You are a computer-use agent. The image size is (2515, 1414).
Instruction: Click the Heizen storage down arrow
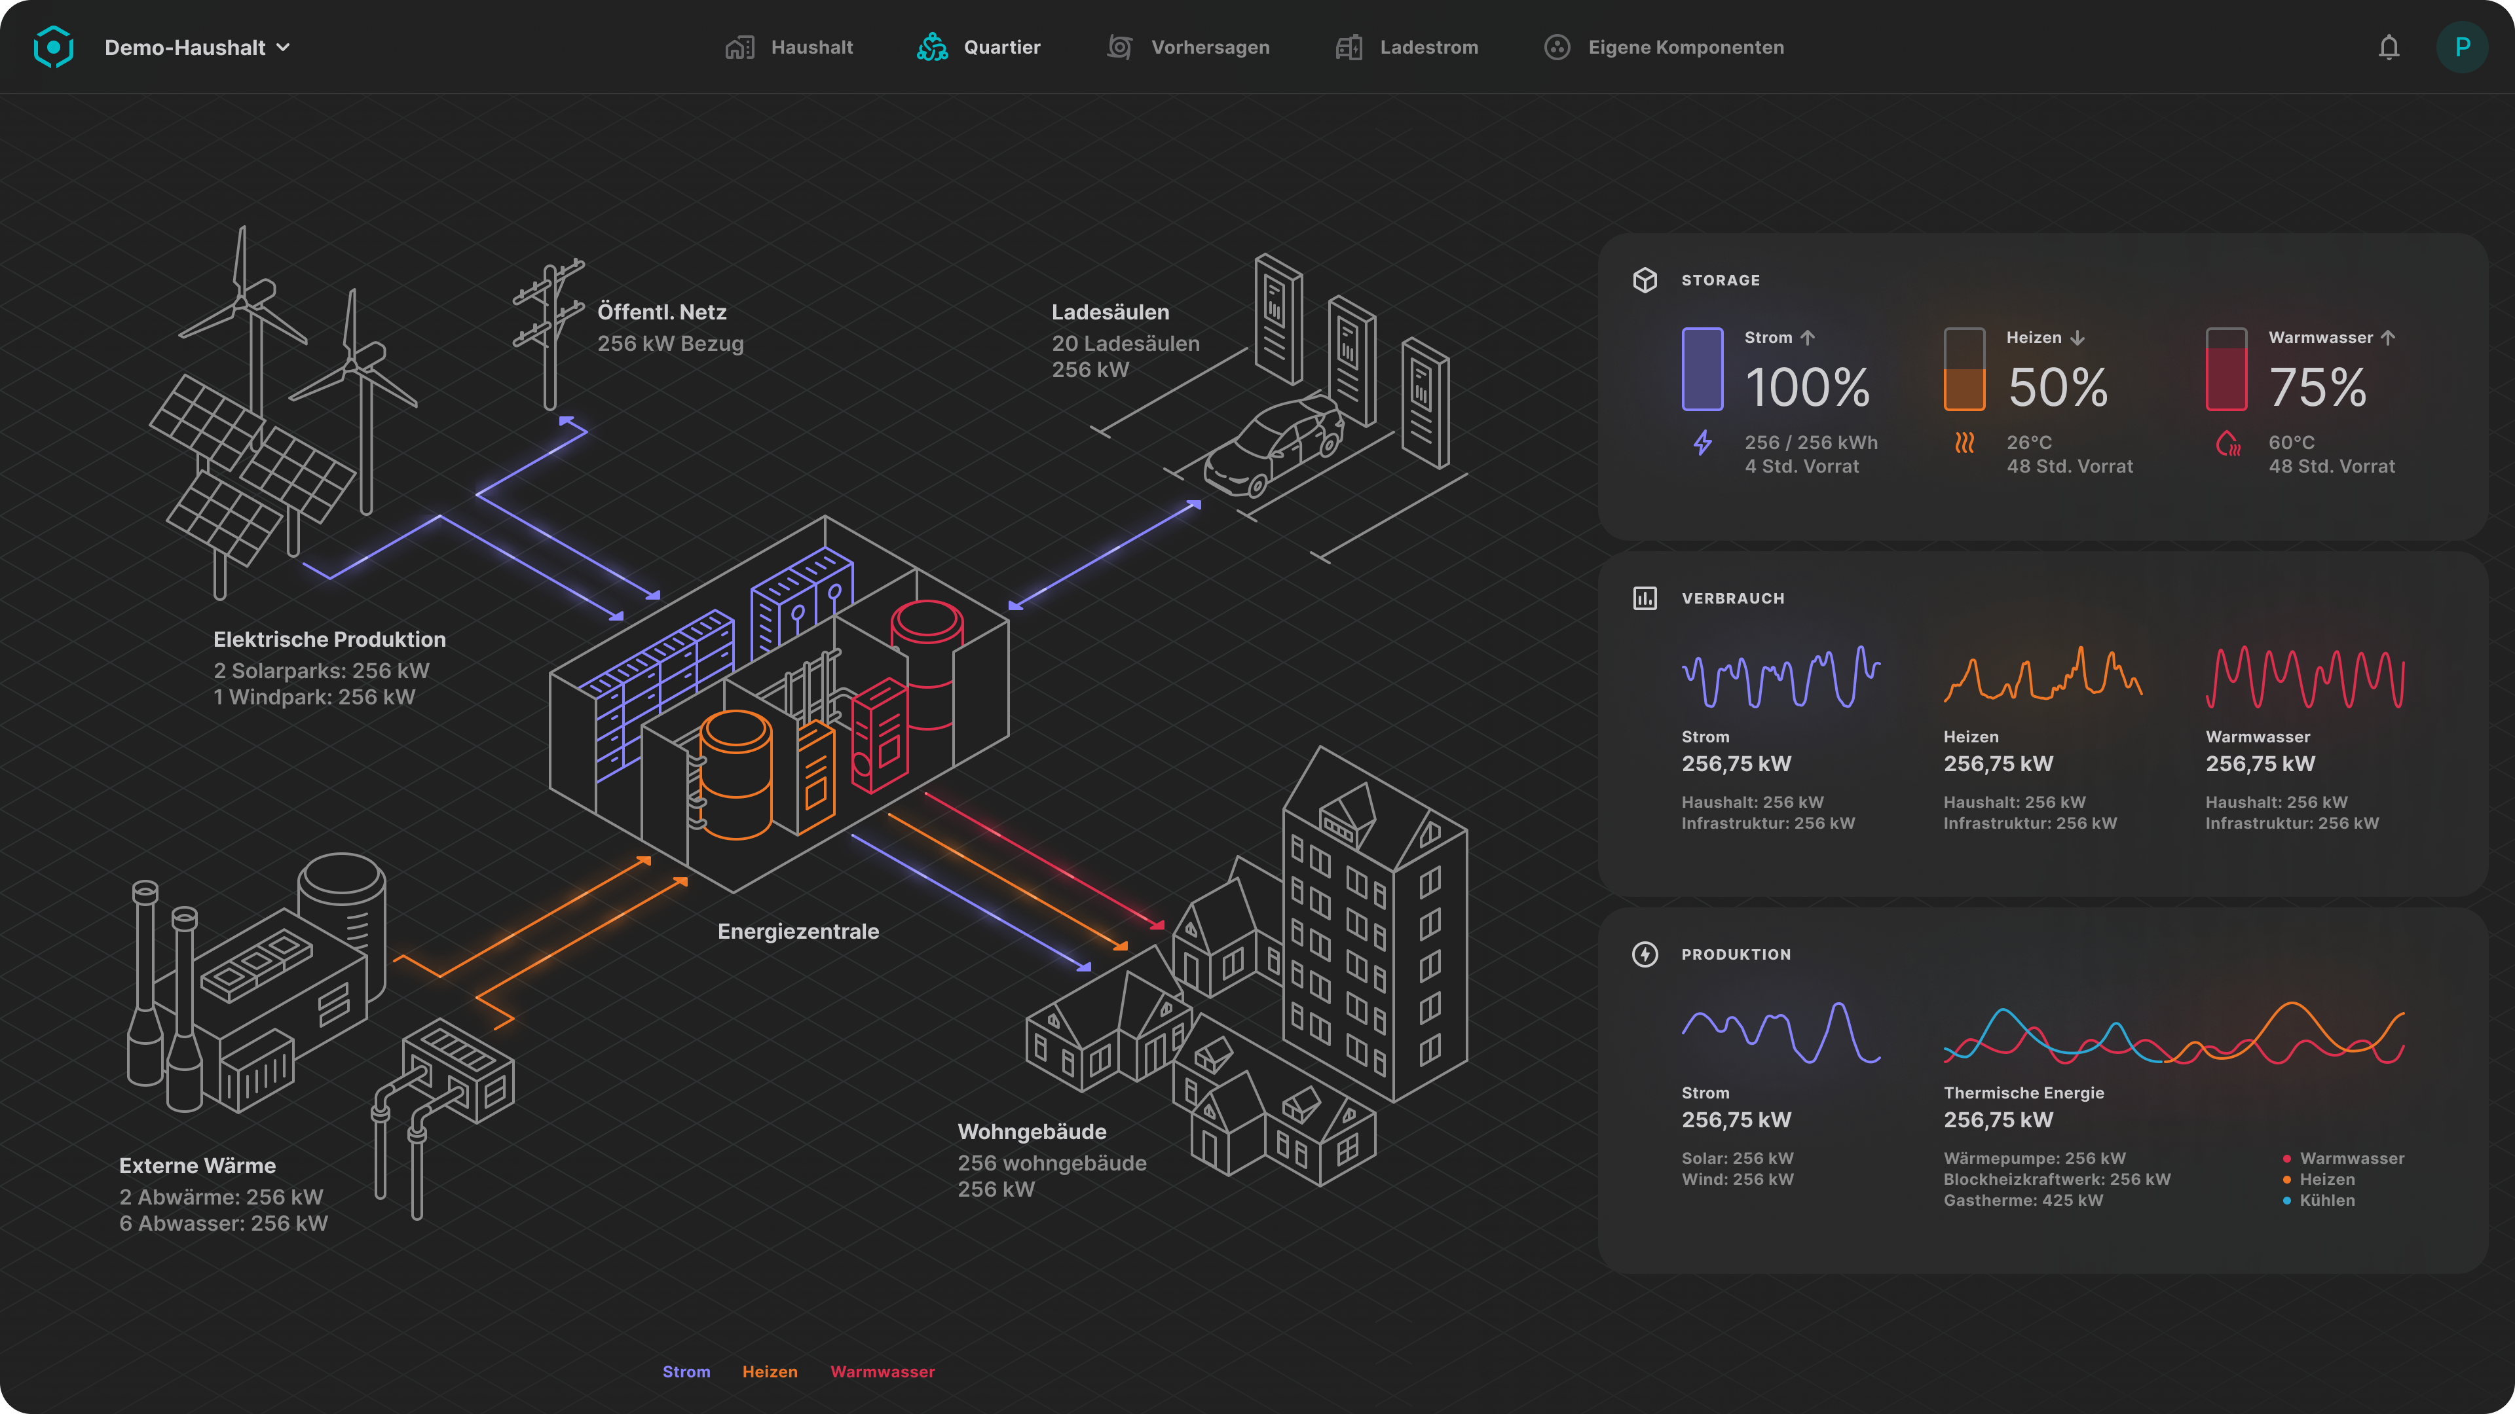[x=2077, y=338]
